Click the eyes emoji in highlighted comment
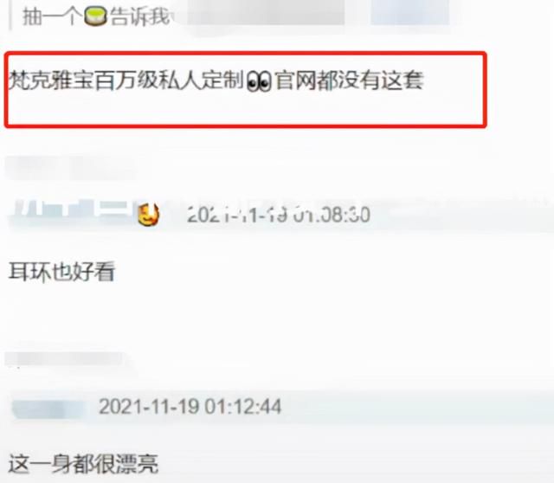This screenshot has width=554, height=483. (259, 81)
